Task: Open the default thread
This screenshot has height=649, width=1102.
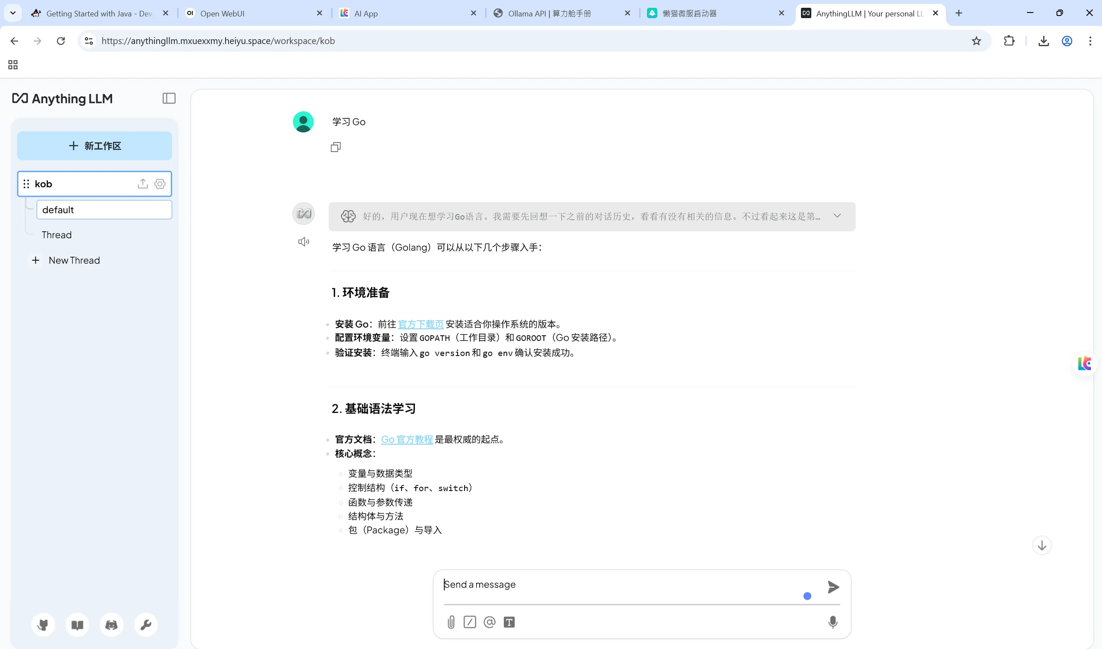Action: click(104, 210)
